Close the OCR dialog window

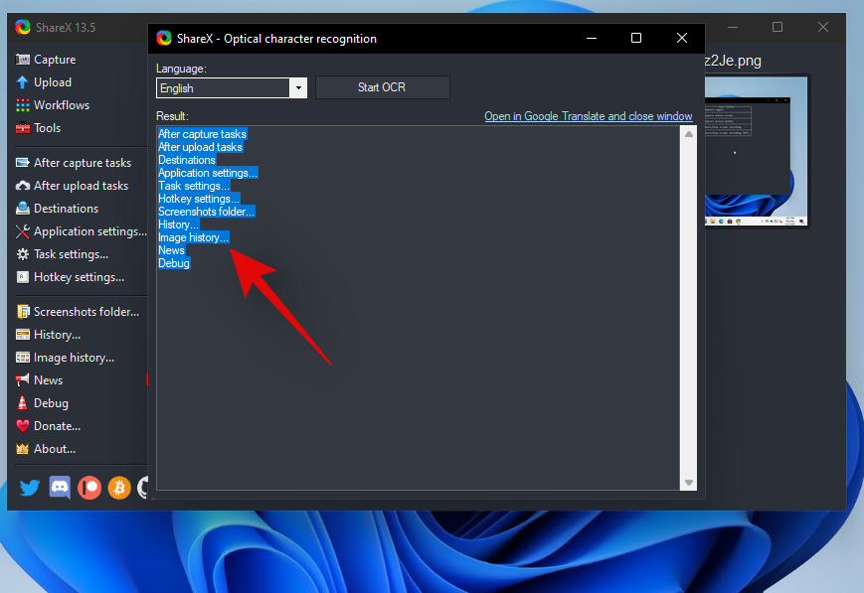(x=682, y=38)
